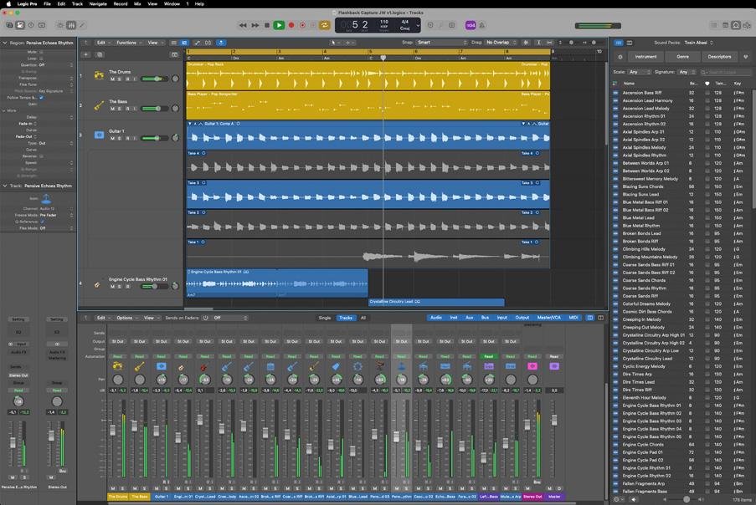
Task: Switch mixer to Single view tab
Action: click(x=324, y=318)
